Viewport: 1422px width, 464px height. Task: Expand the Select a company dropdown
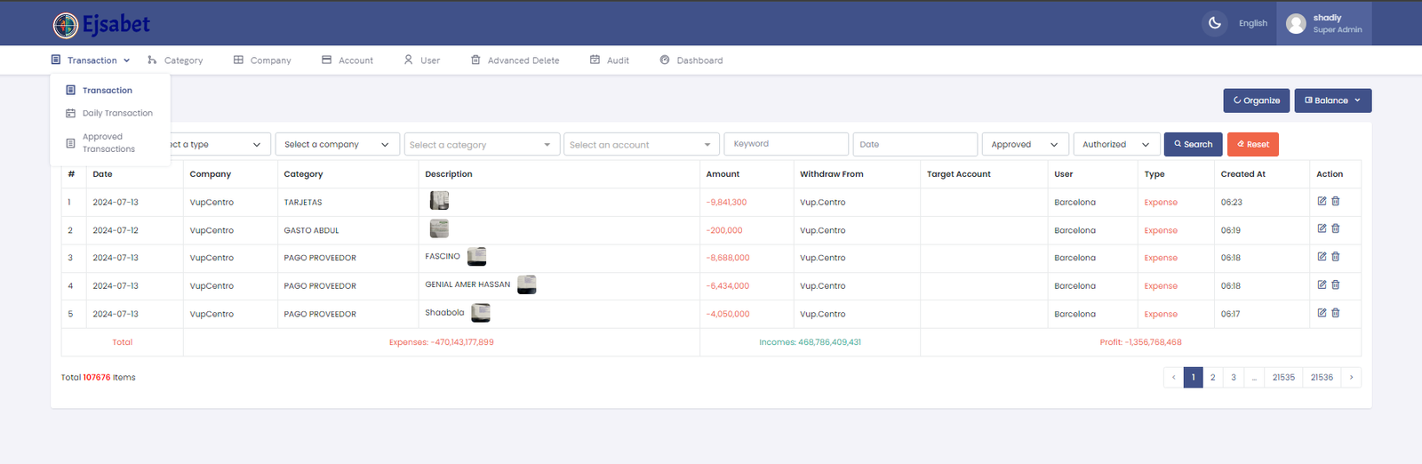[336, 144]
